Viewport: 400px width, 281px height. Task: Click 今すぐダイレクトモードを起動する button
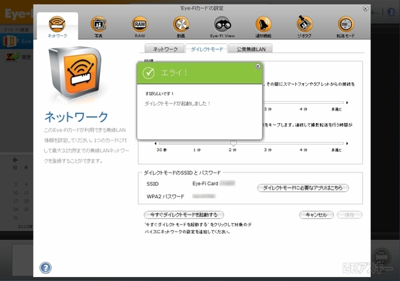(184, 215)
